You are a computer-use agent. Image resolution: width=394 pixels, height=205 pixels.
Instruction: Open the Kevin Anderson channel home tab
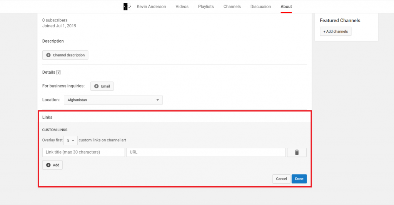pos(151,7)
